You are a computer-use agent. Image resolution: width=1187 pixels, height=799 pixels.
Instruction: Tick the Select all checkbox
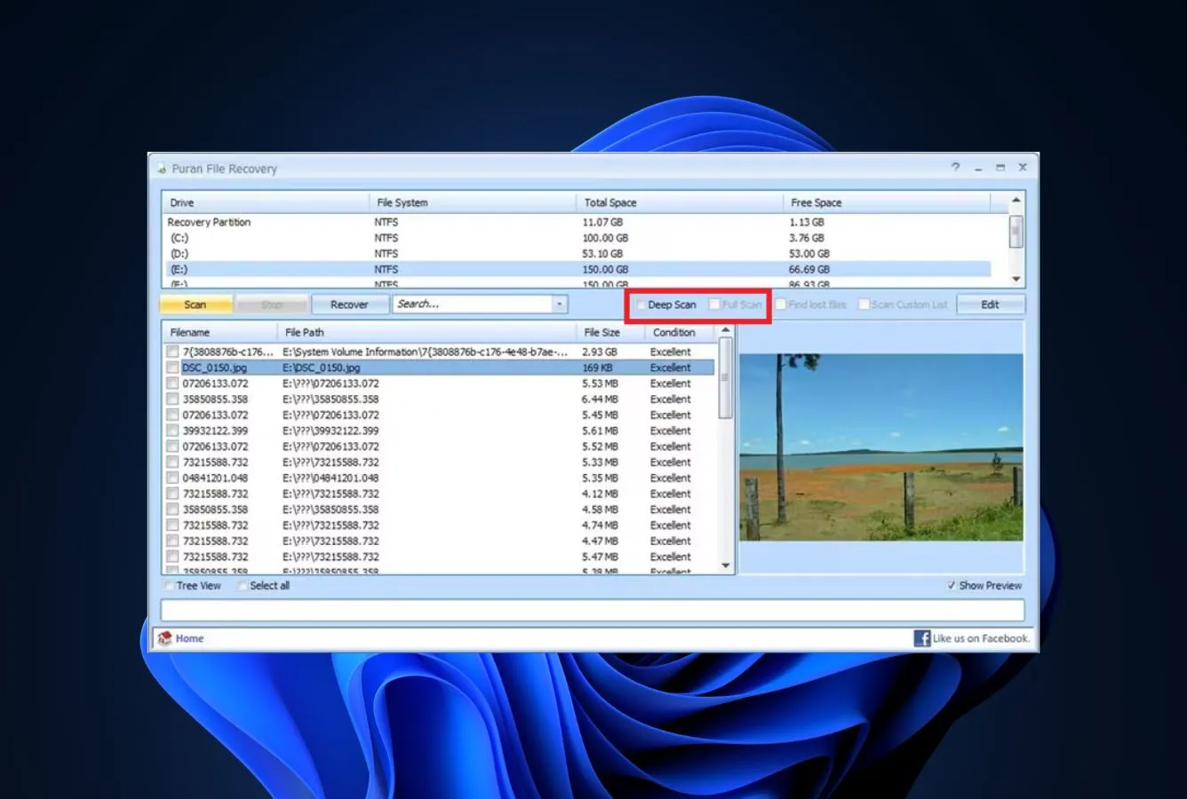tap(242, 586)
